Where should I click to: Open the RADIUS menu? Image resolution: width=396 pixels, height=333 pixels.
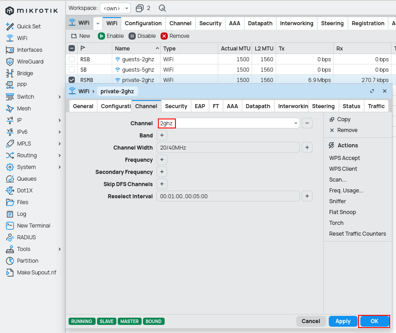(21, 237)
